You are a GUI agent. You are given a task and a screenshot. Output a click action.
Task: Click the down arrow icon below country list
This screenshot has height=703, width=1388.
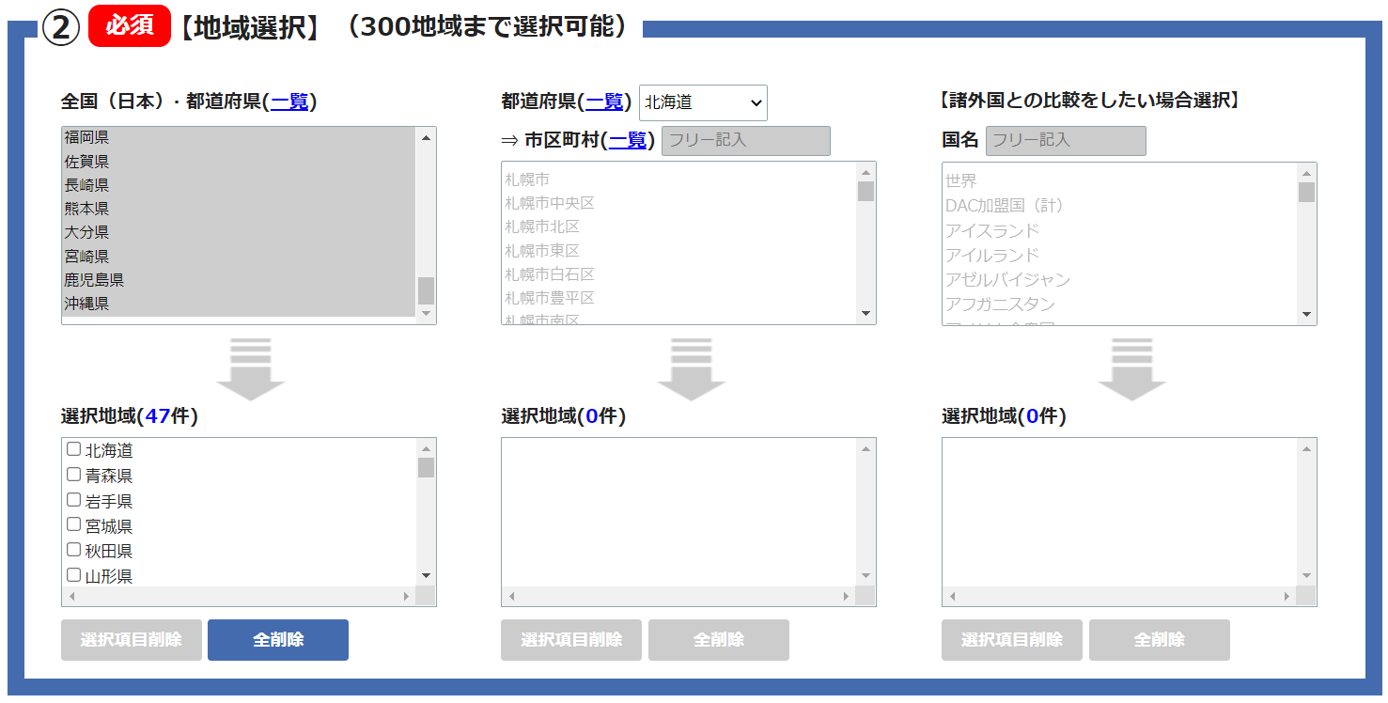tap(1131, 368)
